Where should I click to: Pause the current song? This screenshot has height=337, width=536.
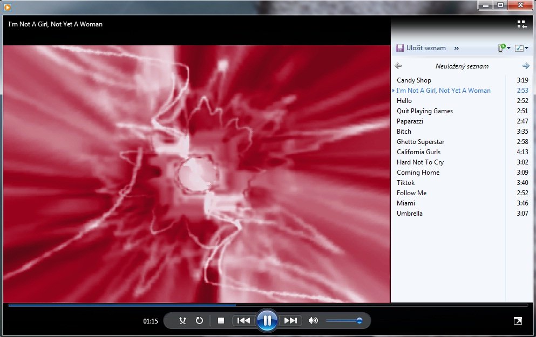click(267, 320)
